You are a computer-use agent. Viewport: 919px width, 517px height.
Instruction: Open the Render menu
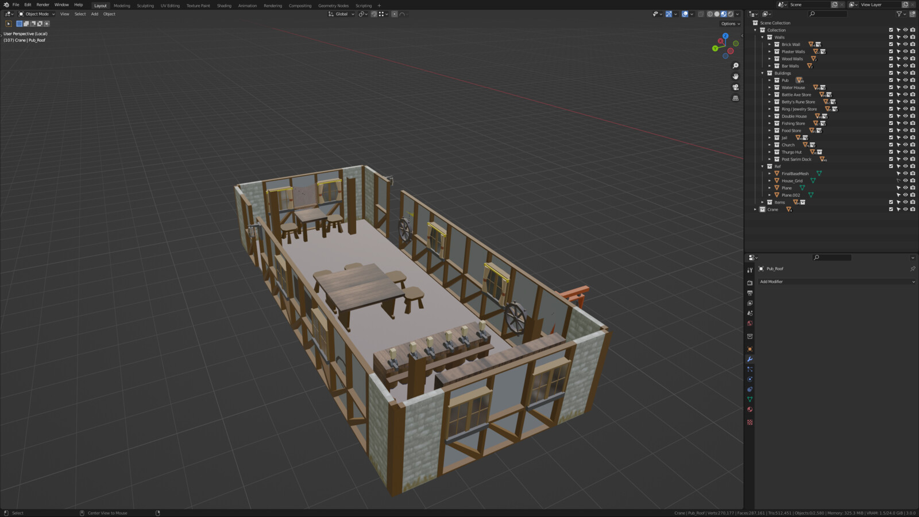click(43, 5)
